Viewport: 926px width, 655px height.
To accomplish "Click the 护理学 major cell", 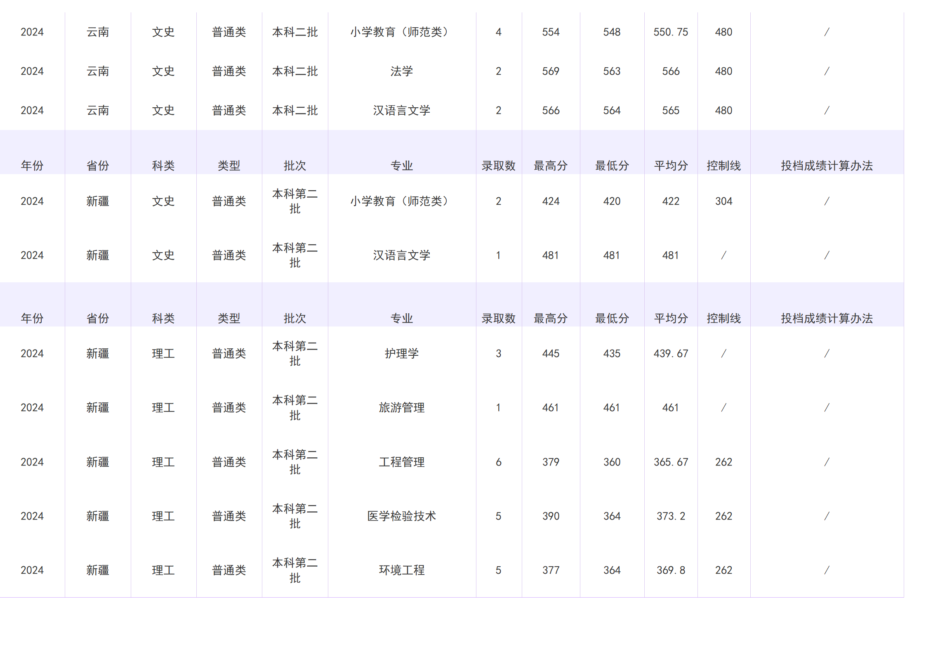I will coord(402,353).
